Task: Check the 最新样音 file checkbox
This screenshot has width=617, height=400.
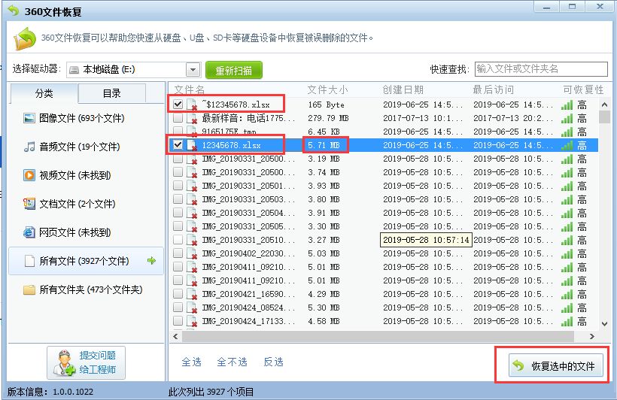Action: pos(178,117)
